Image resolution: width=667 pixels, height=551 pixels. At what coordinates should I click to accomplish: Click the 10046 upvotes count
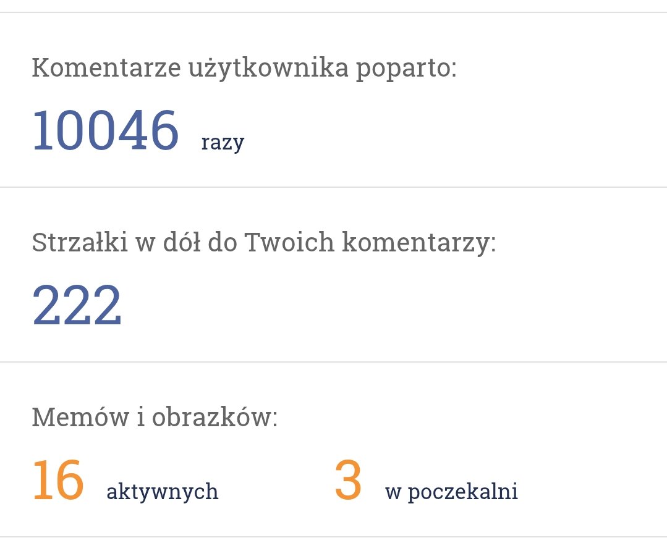coord(106,130)
